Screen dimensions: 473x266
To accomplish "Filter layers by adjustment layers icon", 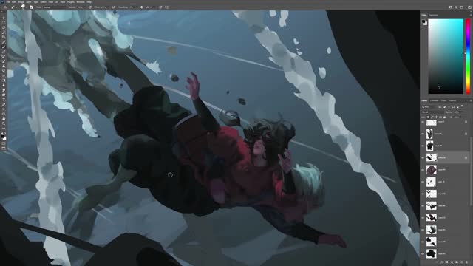I will [x=445, y=106].
